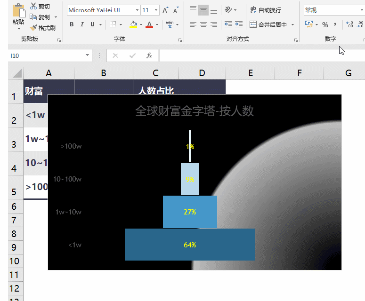Open font size 11 dropdown

click(x=156, y=10)
